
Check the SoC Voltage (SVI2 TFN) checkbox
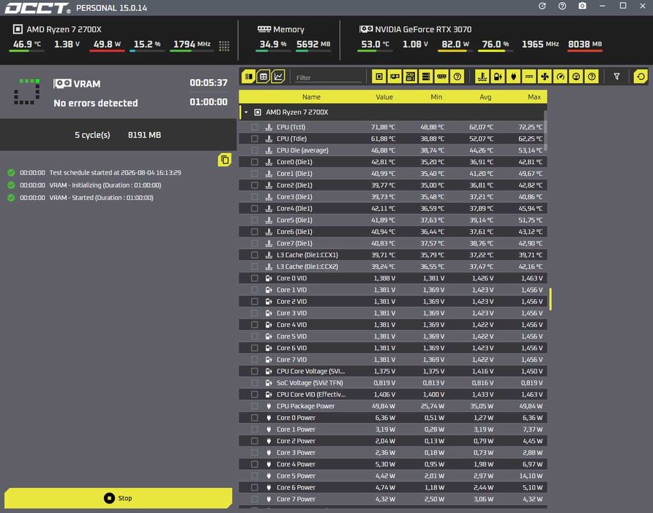(x=255, y=383)
